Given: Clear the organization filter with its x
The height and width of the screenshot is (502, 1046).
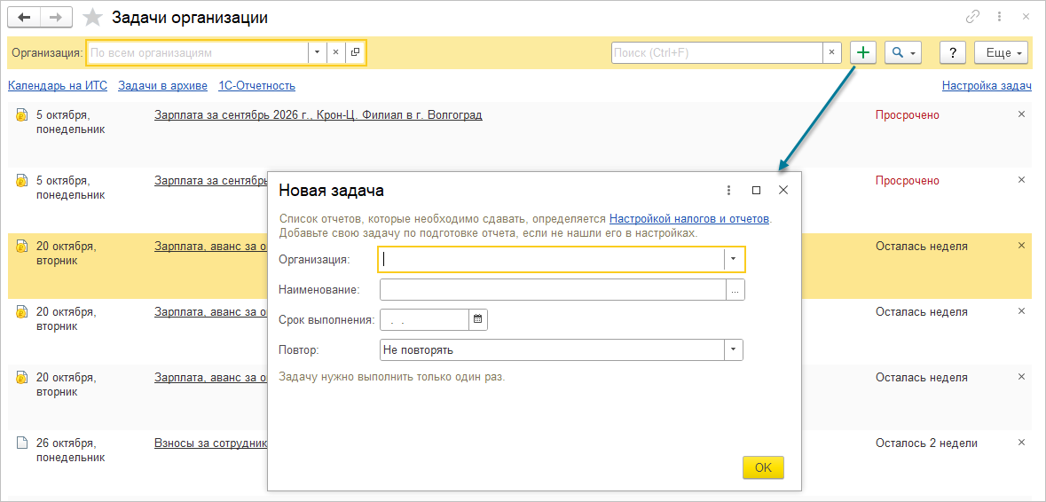Looking at the screenshot, I should pyautogui.click(x=335, y=52).
